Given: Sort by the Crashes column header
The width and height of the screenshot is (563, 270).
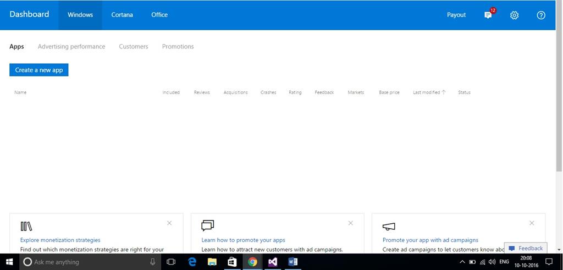Looking at the screenshot, I should (268, 92).
